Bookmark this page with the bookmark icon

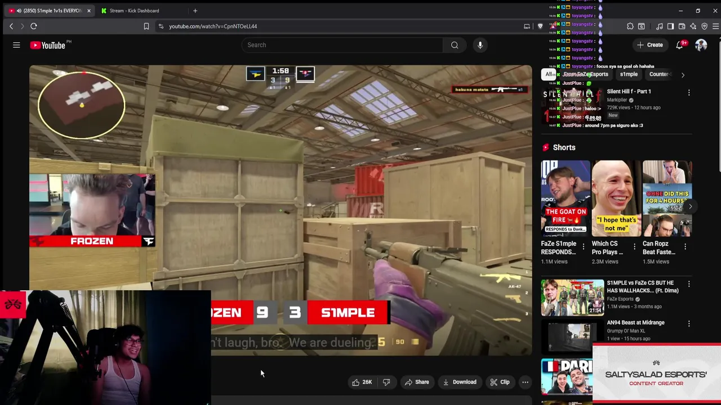(x=146, y=26)
